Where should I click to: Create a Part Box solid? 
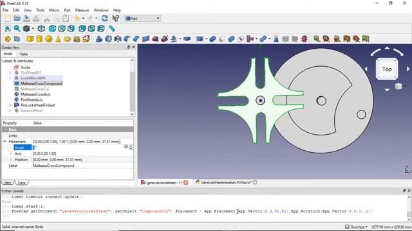point(30,39)
